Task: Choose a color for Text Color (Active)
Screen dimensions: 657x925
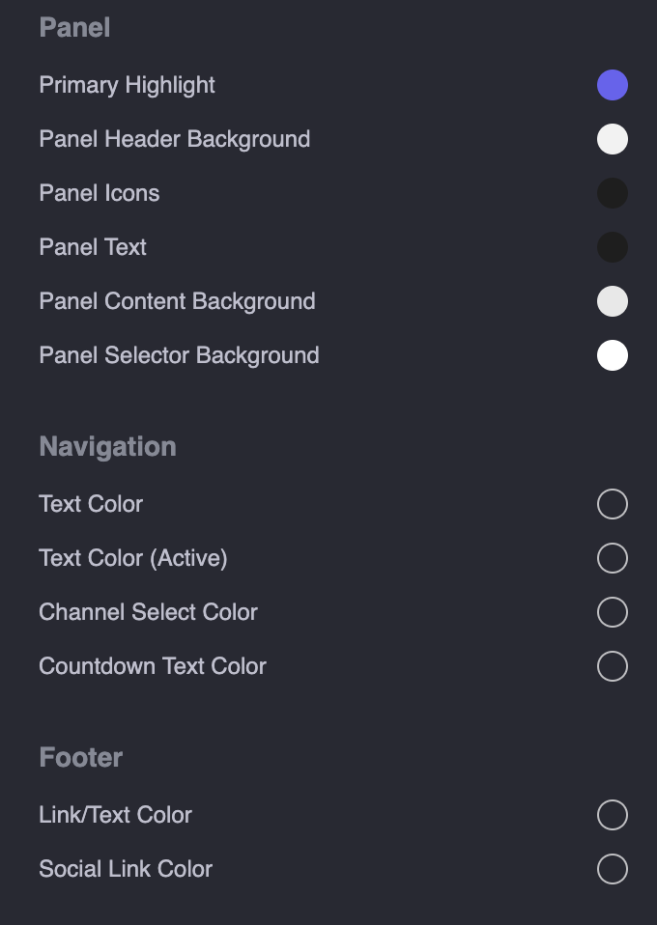Action: [613, 558]
